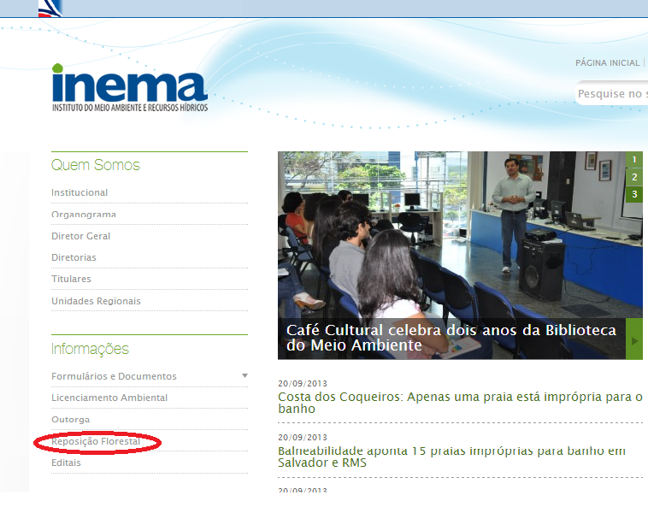The image size is (648, 507).
Task: Select the Outorga link
Action: (x=70, y=420)
